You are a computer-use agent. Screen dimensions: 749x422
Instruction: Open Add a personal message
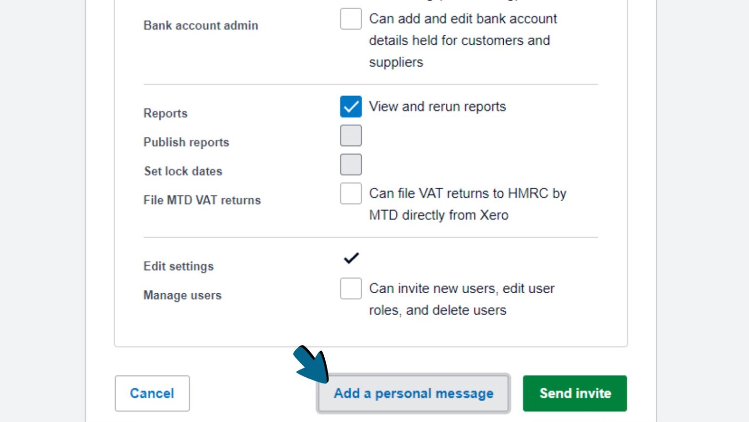(413, 393)
